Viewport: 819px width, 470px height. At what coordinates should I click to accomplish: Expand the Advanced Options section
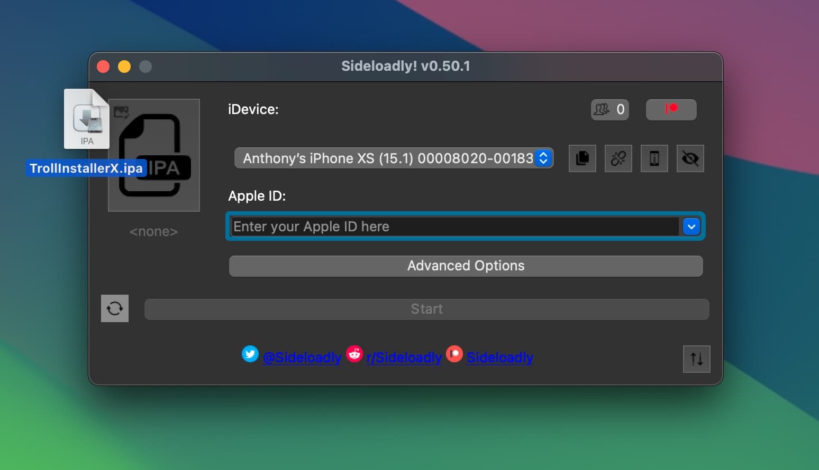[466, 266]
